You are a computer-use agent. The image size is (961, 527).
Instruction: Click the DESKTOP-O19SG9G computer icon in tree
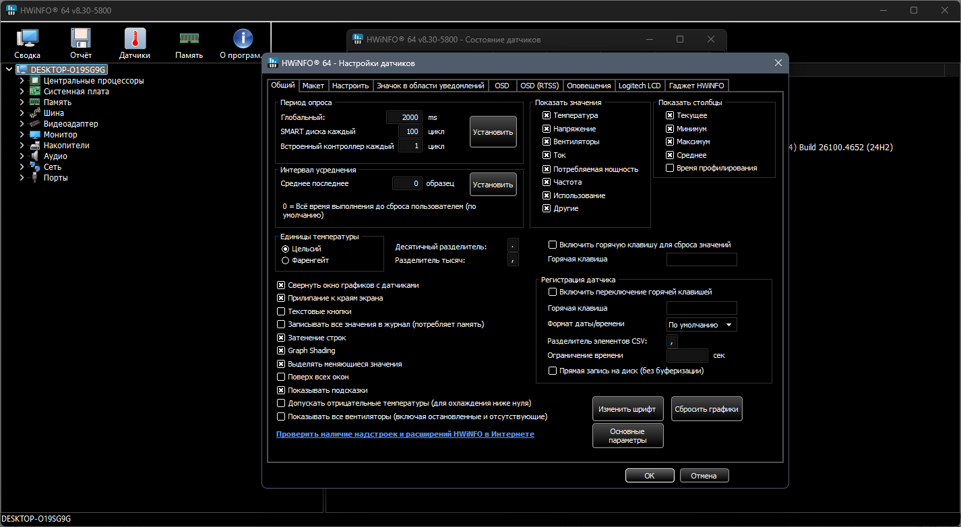(x=22, y=69)
